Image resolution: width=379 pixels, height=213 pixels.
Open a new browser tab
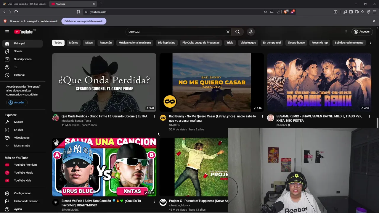(101, 4)
